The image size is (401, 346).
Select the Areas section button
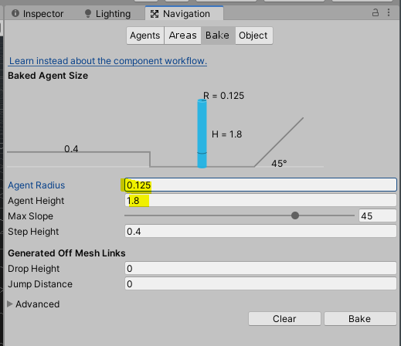[182, 36]
